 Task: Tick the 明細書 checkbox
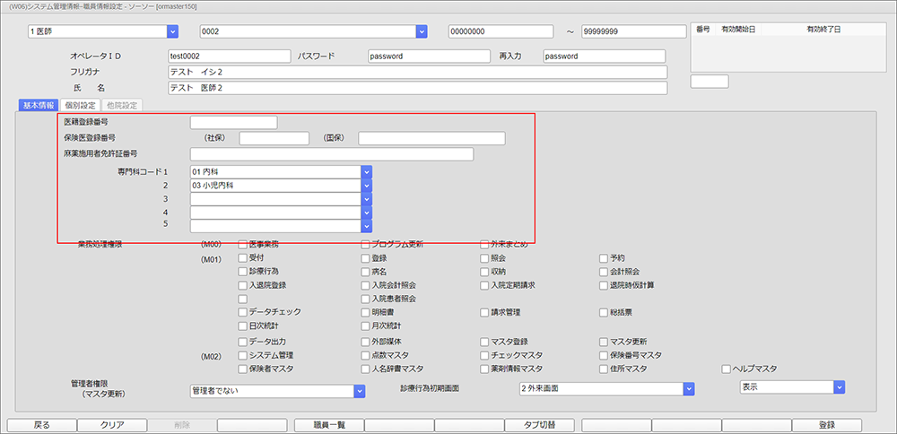(366, 313)
